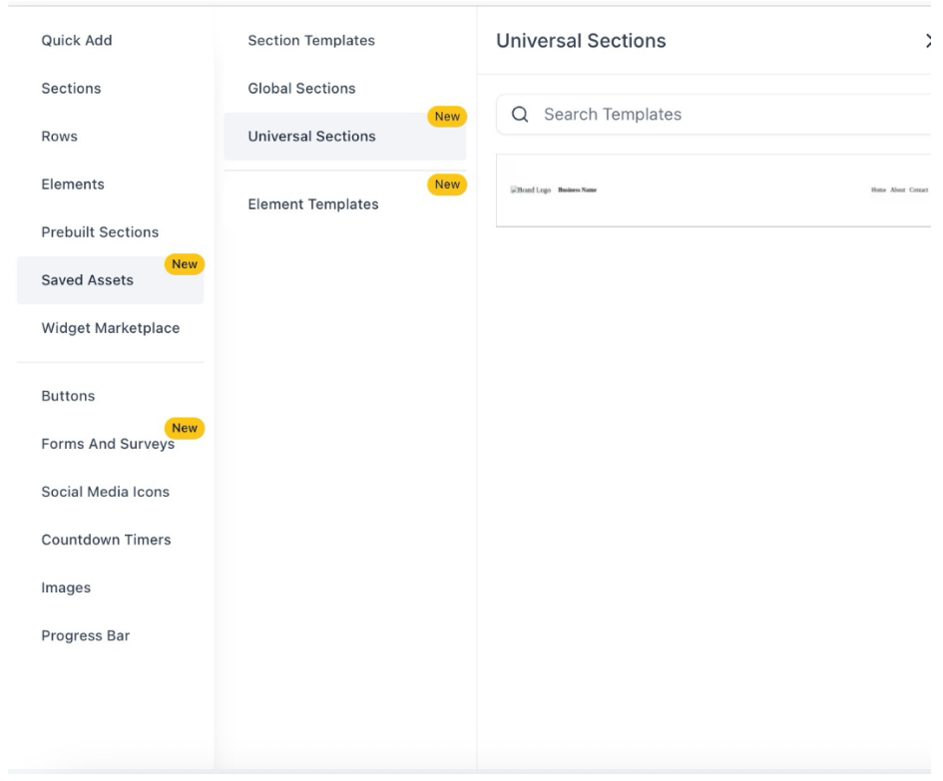
Task: Switch to Global Sections tab
Action: 301,89
